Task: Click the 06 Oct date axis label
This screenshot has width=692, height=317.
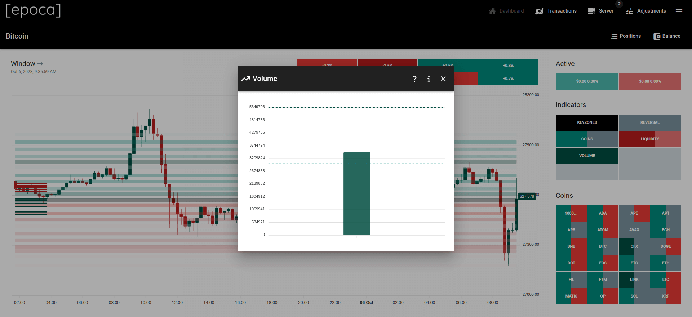Action: tap(367, 303)
